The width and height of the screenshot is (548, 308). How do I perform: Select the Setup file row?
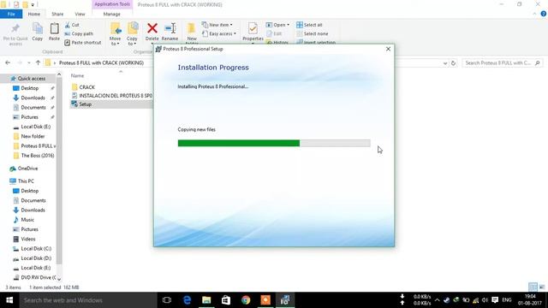pos(111,104)
